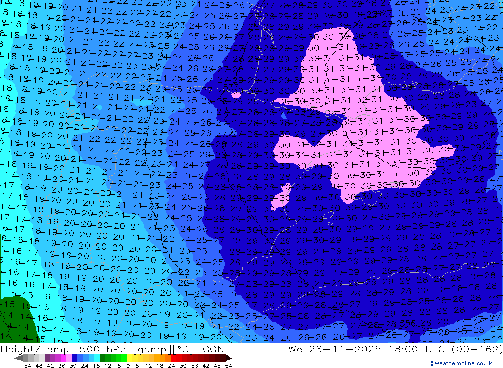Click the 0 legend value

(128, 365)
